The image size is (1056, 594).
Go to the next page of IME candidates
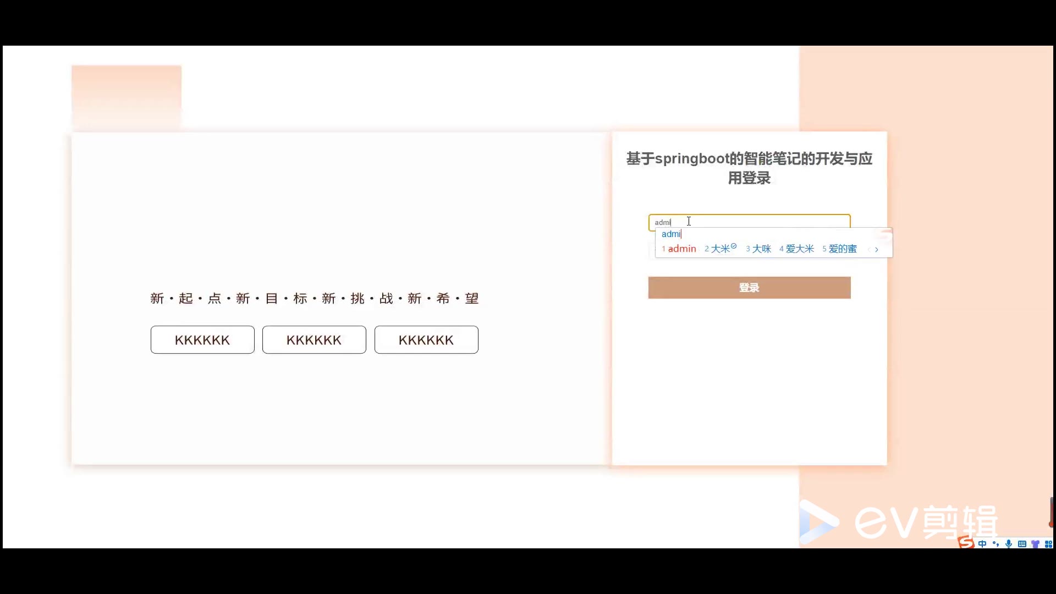[x=877, y=250]
